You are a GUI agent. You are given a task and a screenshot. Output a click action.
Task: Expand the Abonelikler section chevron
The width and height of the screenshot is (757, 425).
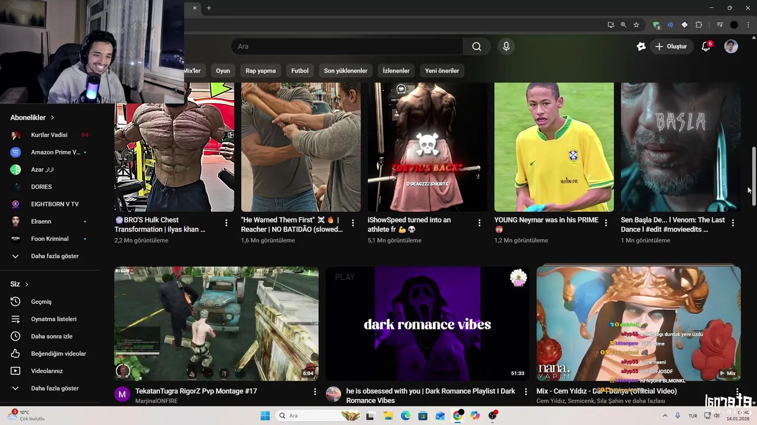53,118
